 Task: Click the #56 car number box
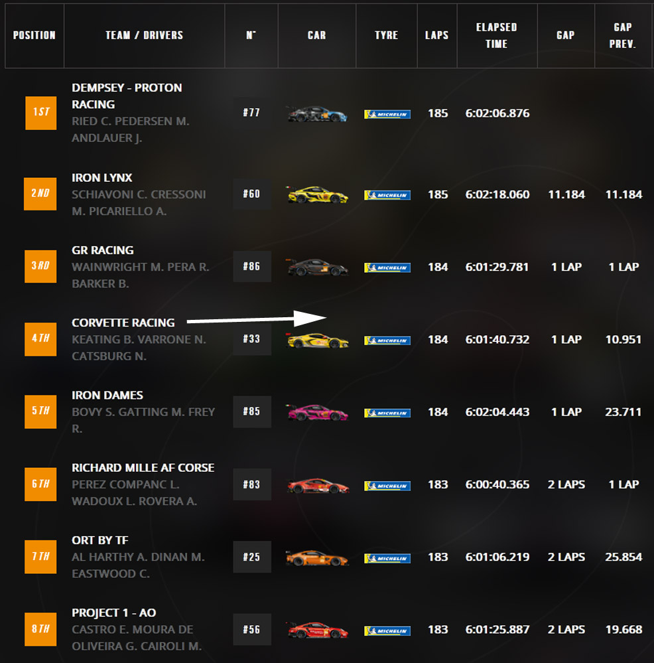click(251, 629)
